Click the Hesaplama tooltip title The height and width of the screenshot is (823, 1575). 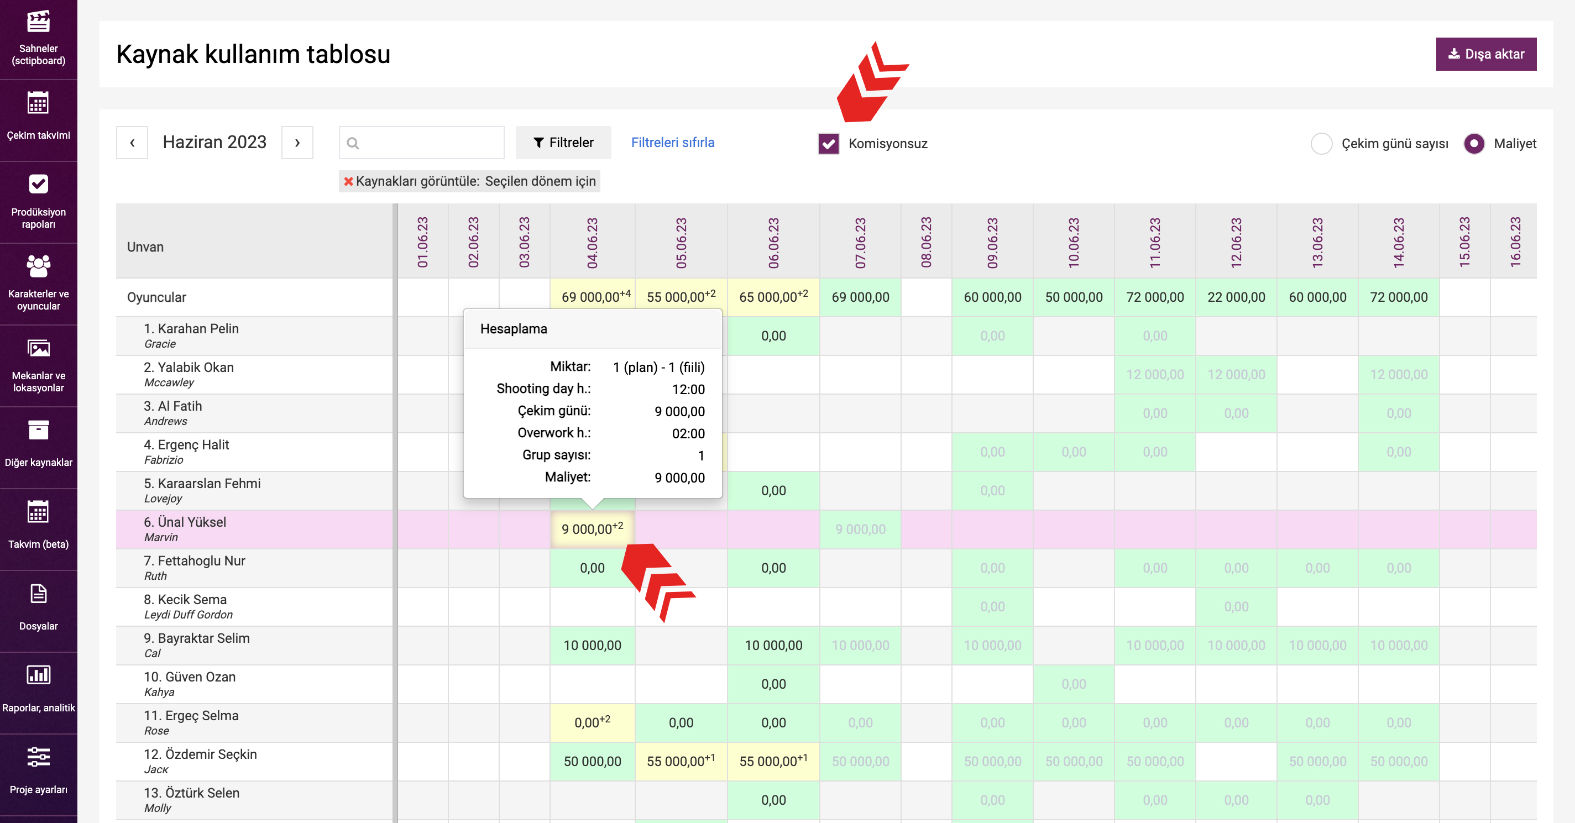click(514, 329)
